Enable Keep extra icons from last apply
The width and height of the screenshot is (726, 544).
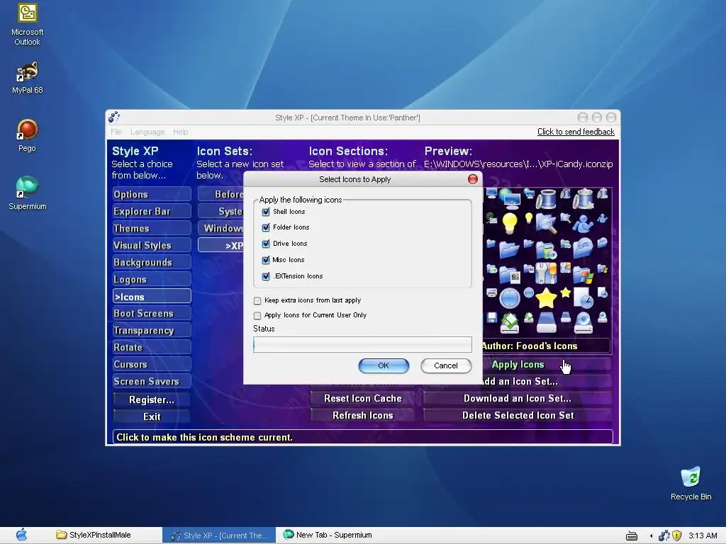point(257,300)
